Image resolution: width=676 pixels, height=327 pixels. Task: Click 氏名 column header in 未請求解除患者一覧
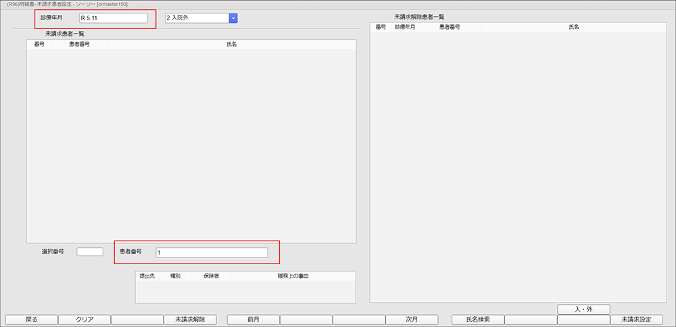[574, 27]
